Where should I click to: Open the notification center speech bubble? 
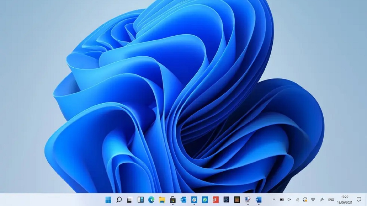(x=359, y=200)
